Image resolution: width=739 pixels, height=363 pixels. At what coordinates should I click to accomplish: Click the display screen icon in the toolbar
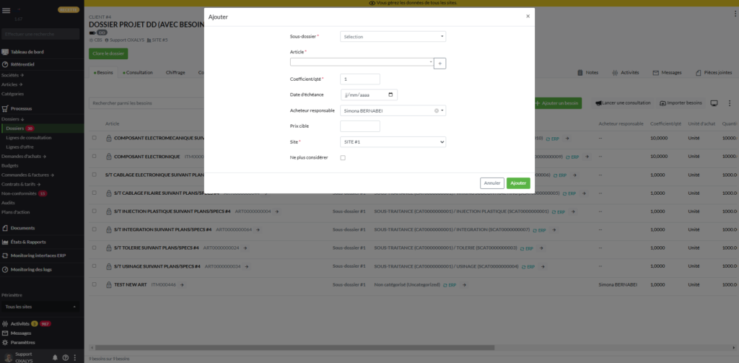point(714,103)
